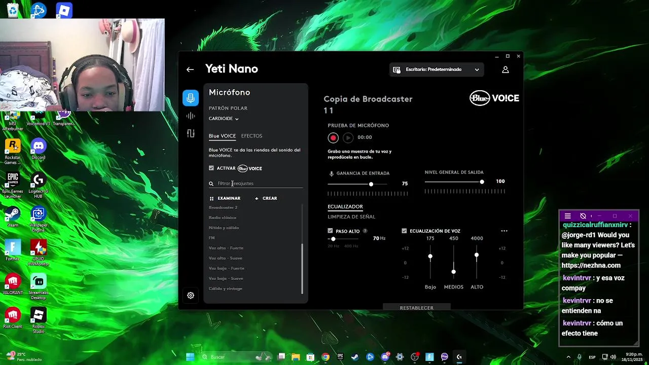Open the Steam desktop shortcut
649x365 pixels.
pyautogui.click(x=13, y=216)
